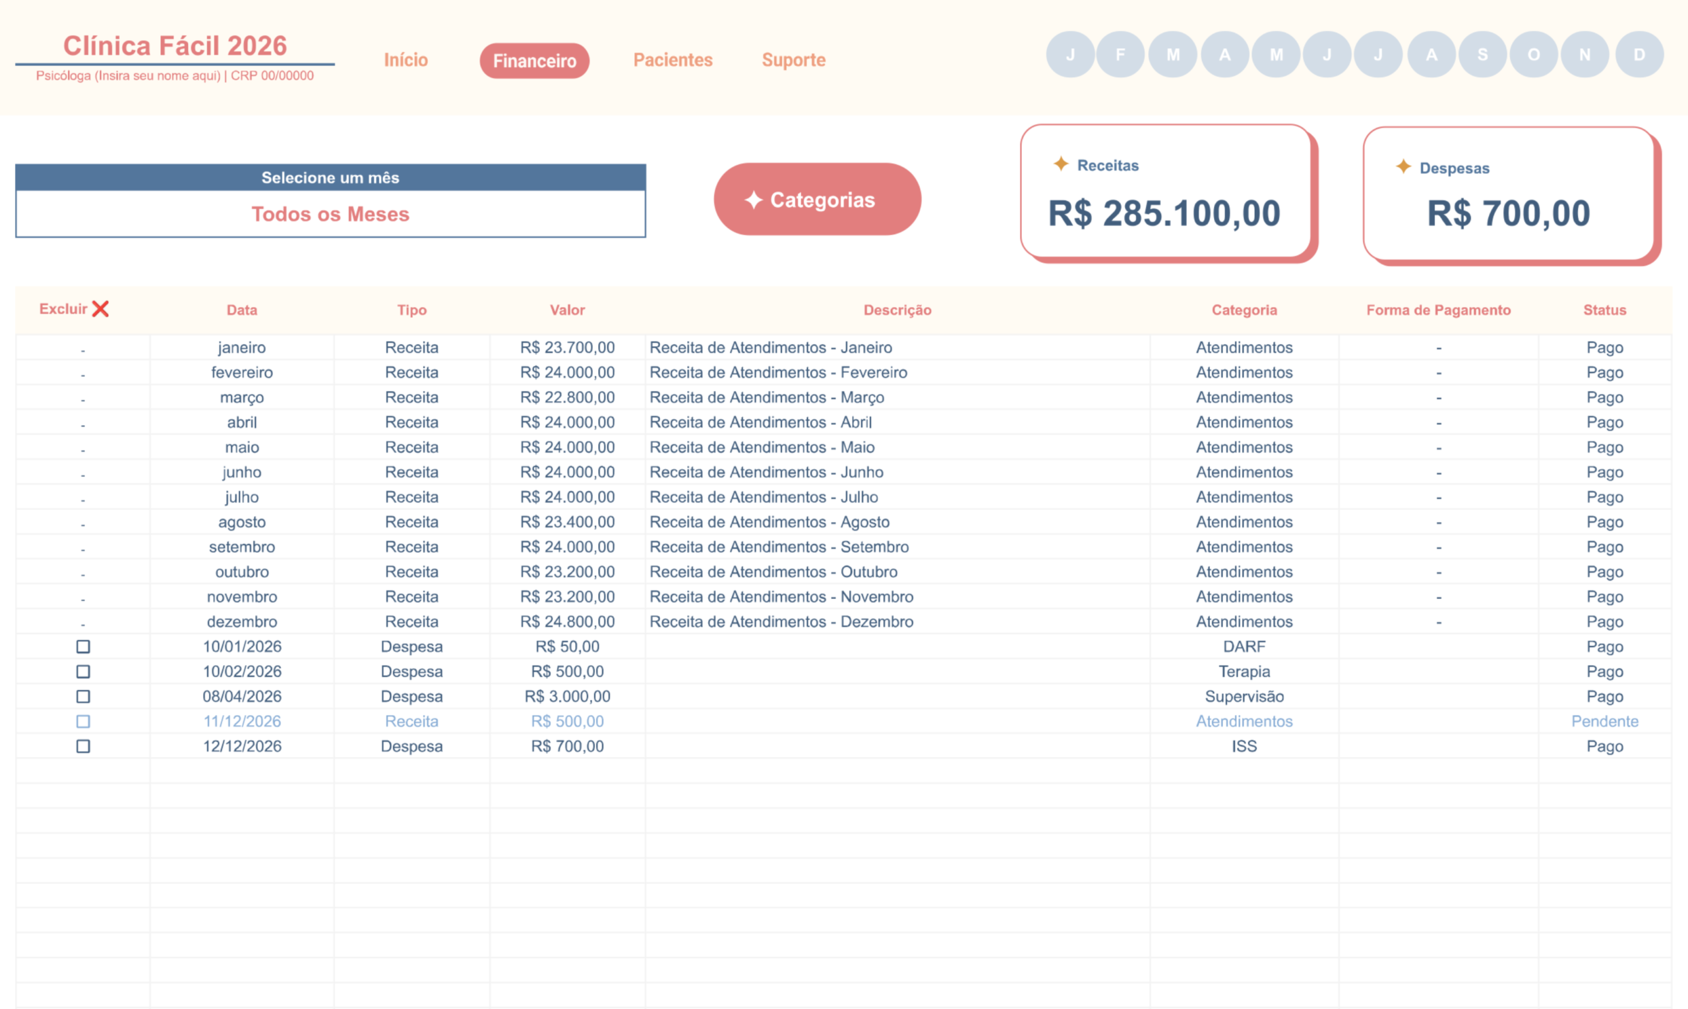The height and width of the screenshot is (1009, 1688).
Task: Go to the Pacientes tab
Action: coord(672,60)
